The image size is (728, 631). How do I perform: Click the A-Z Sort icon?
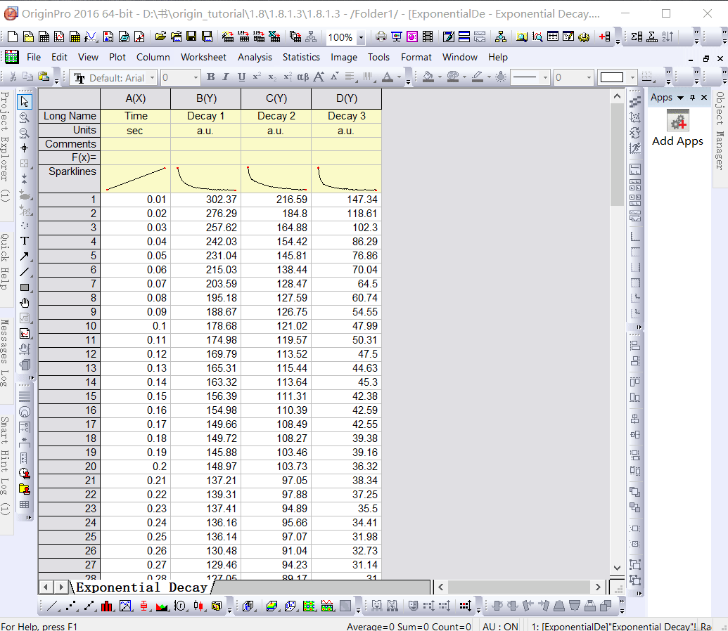(x=668, y=37)
